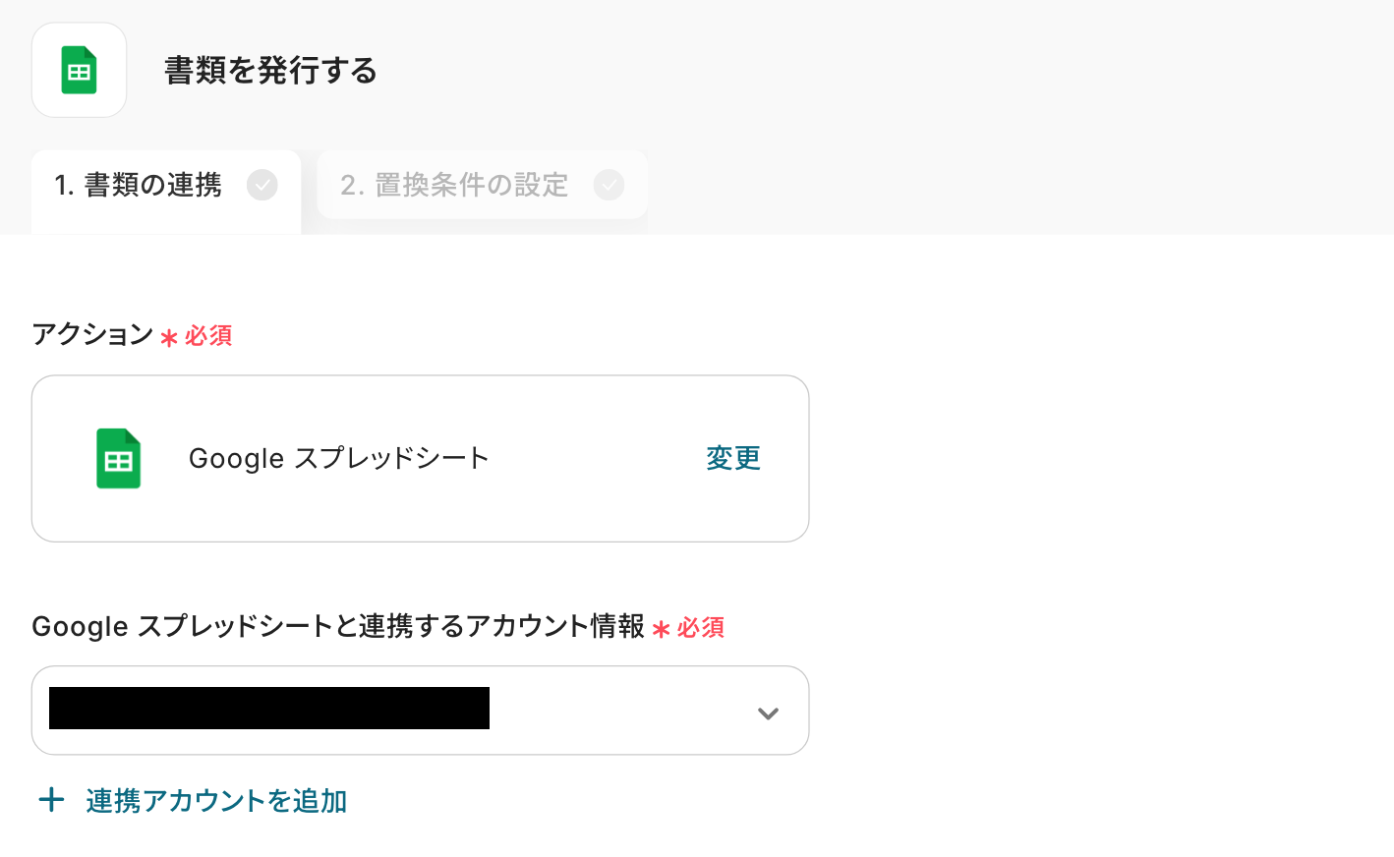The image size is (1394, 857).
Task: Switch to the 1. 書類の連携 tab
Action: (139, 185)
